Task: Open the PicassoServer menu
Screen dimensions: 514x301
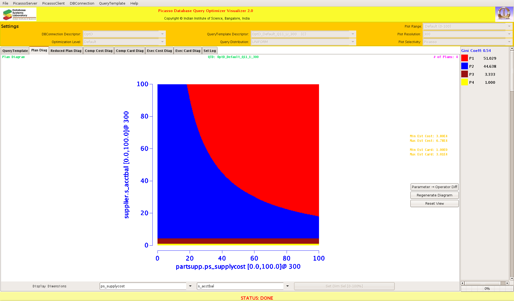Action: click(25, 3)
